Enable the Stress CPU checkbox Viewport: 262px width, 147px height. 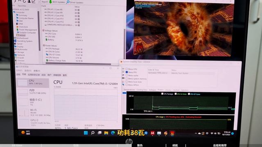coord(126,69)
